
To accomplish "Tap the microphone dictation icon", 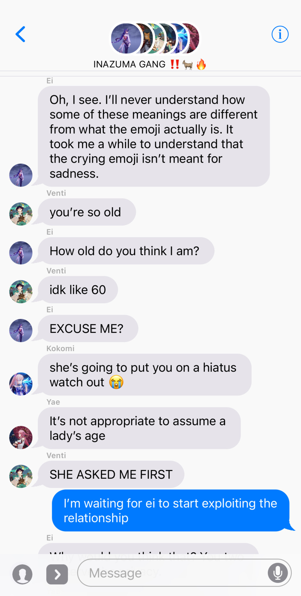I will coord(278,573).
